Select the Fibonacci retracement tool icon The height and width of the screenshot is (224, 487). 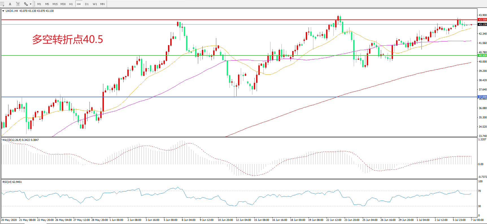[x=2, y=4]
